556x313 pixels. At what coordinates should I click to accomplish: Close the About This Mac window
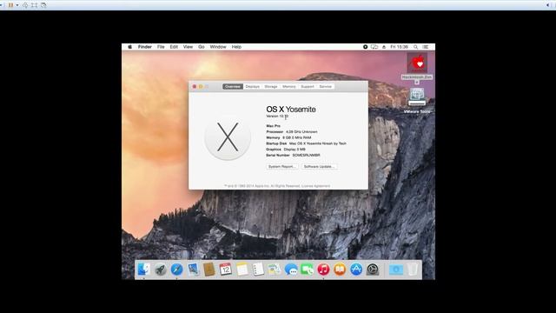coord(195,87)
